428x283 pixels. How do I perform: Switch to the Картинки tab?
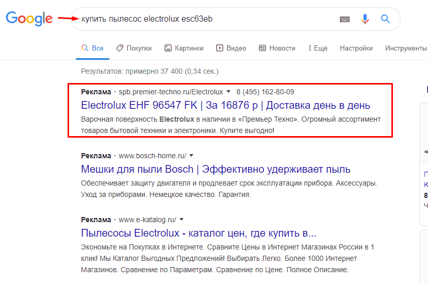(184, 48)
